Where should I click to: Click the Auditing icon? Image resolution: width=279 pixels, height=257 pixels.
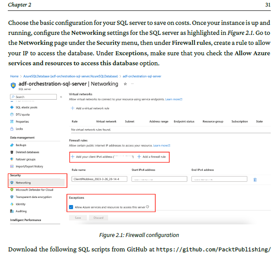[12, 211]
